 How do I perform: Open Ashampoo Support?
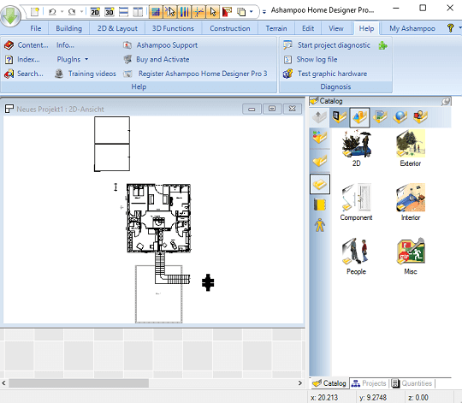pyautogui.click(x=160, y=45)
